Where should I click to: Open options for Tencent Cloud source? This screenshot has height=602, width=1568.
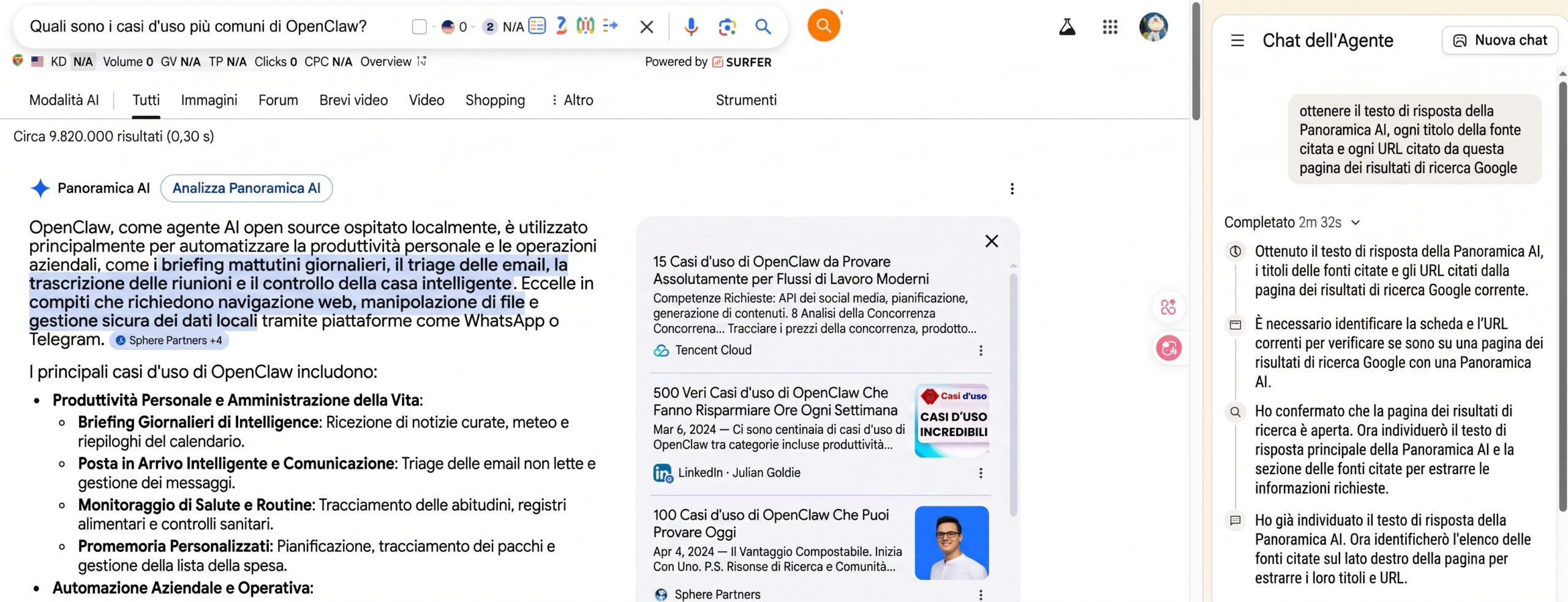981,350
